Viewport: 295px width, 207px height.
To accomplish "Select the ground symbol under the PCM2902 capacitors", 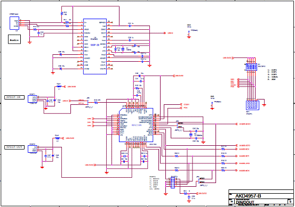I will (149, 65).
